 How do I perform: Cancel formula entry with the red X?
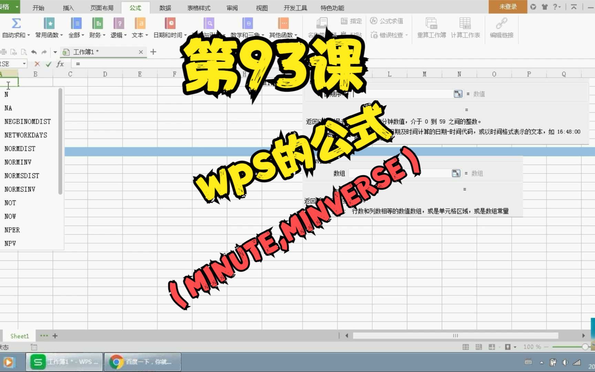[37, 63]
